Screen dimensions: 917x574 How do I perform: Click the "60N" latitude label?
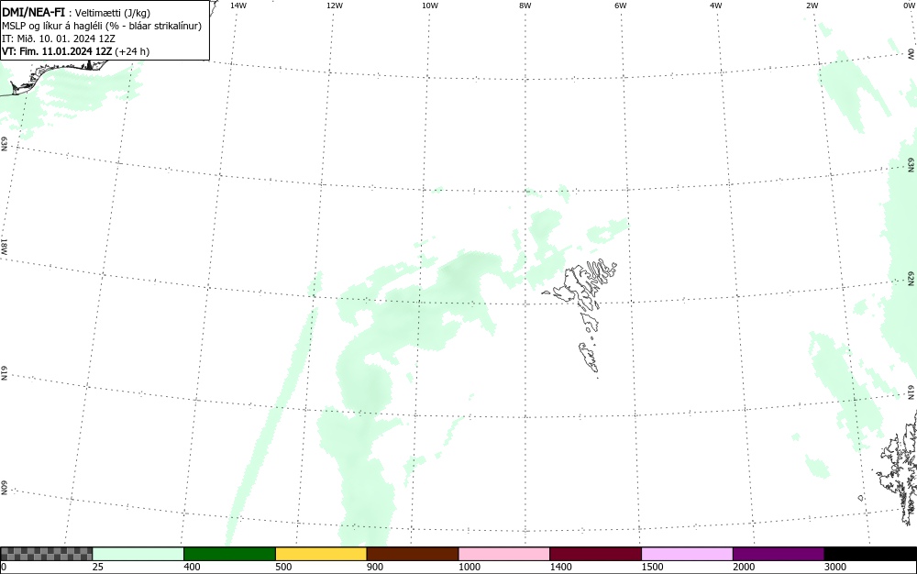tap(4, 489)
